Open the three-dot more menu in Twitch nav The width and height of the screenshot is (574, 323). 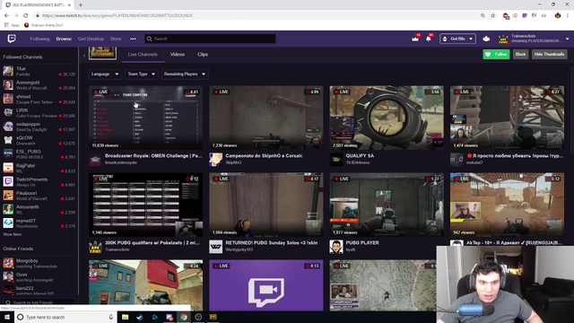133,39
